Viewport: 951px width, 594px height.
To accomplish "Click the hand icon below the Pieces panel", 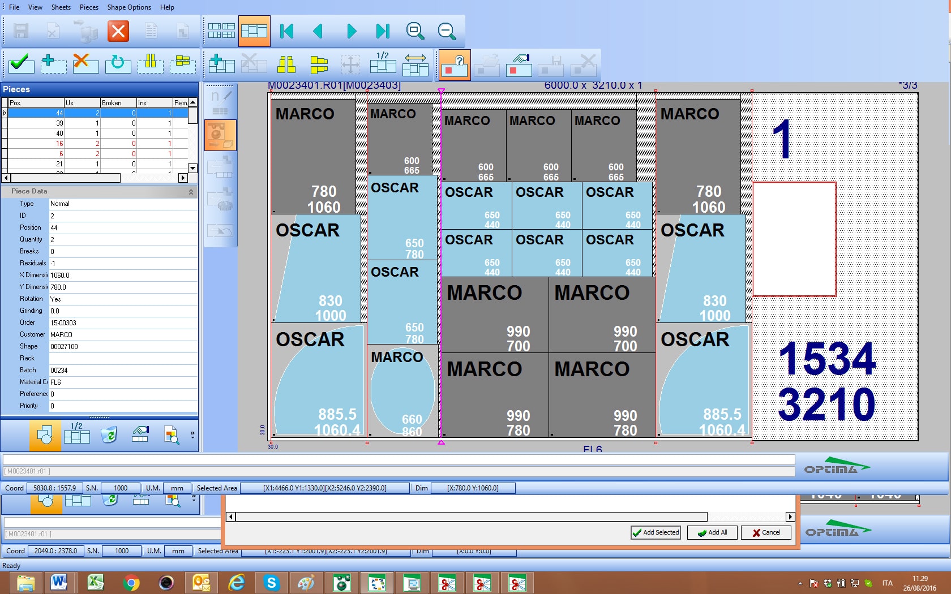I will coord(140,434).
